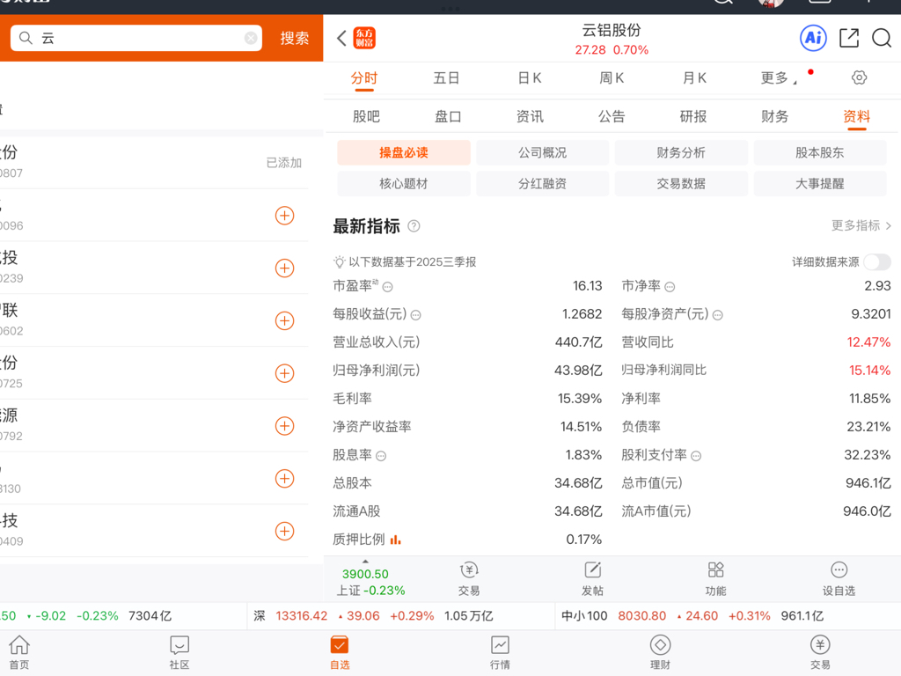The image size is (901, 676).
Task: Add stock ending 3130 to watchlist
Action: point(284,478)
